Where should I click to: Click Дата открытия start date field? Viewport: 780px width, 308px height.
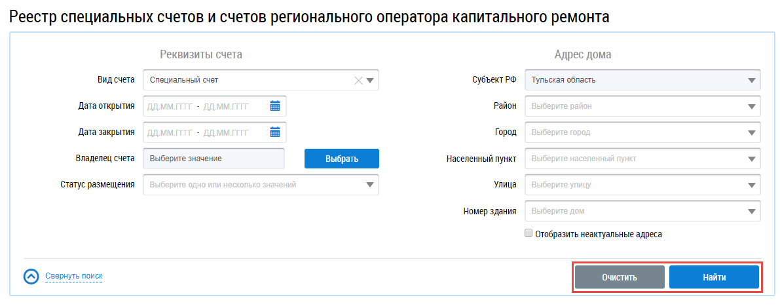pyautogui.click(x=170, y=106)
